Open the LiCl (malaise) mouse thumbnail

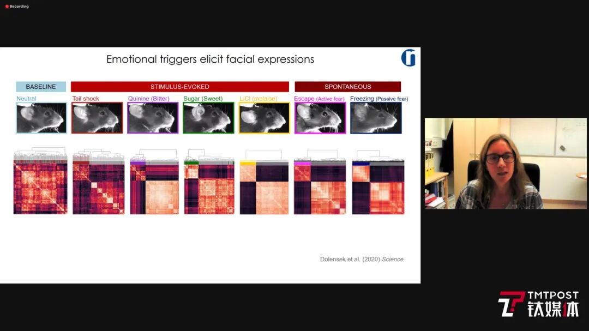pos(265,118)
